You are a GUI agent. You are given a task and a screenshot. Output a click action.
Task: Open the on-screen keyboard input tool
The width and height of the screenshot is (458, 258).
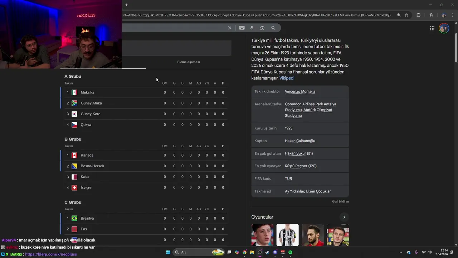tap(242, 28)
